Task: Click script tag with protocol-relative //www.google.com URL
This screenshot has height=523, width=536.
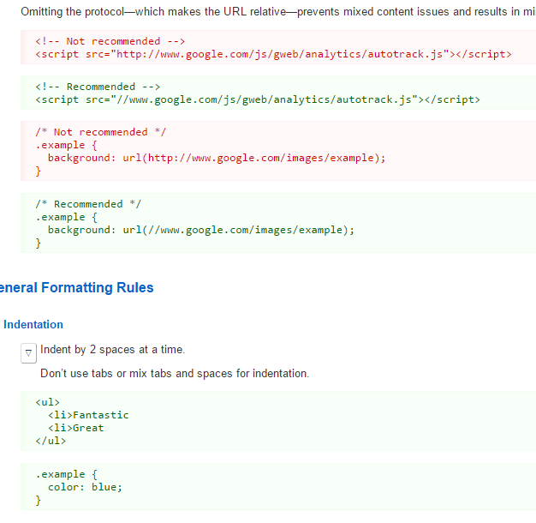Action: click(258, 100)
